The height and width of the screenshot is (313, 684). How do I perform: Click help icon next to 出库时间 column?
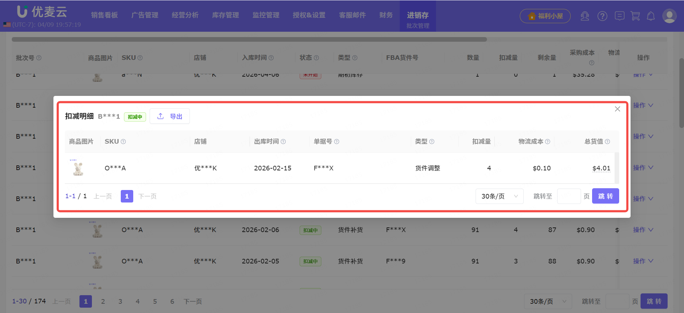coord(283,142)
